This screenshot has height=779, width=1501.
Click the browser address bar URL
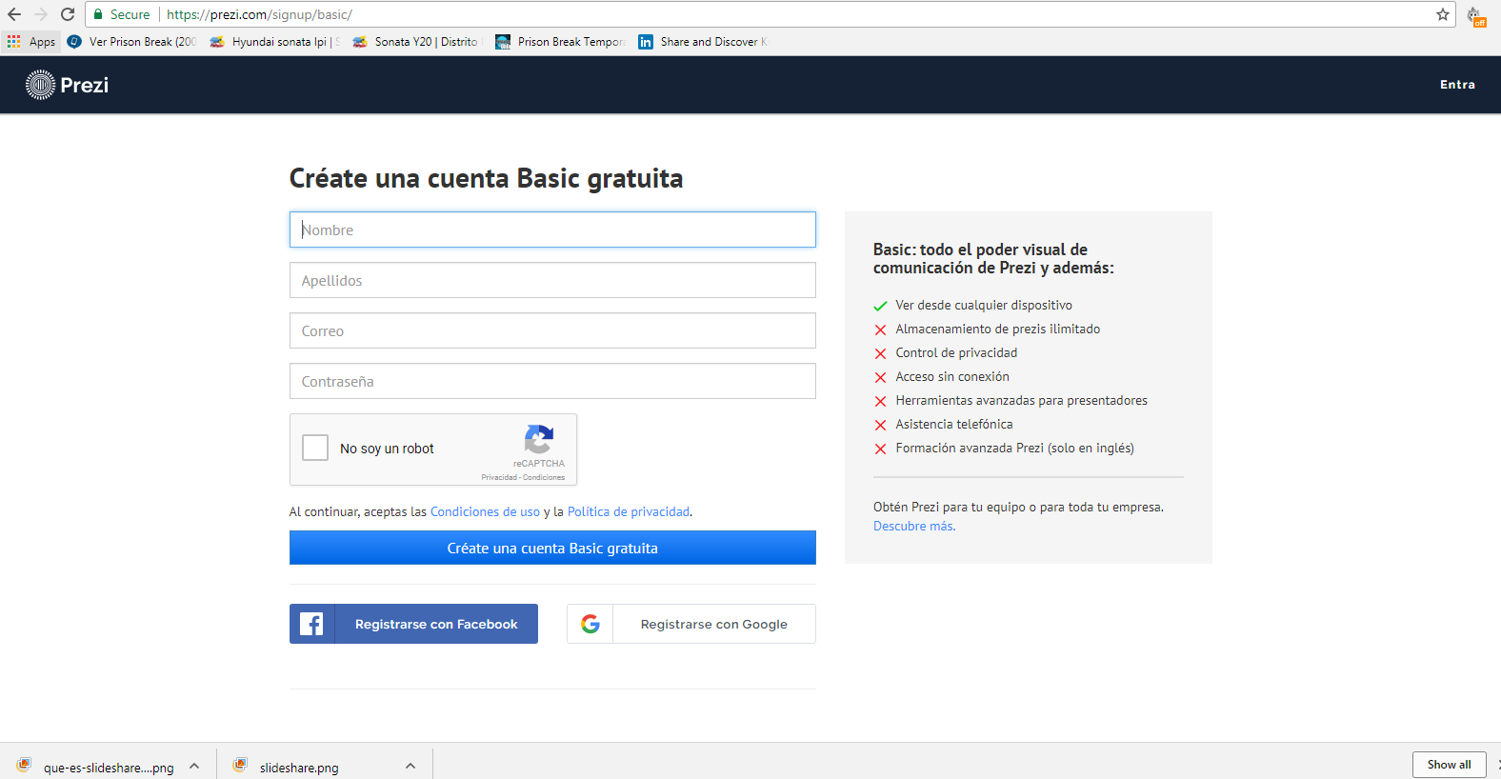point(259,14)
